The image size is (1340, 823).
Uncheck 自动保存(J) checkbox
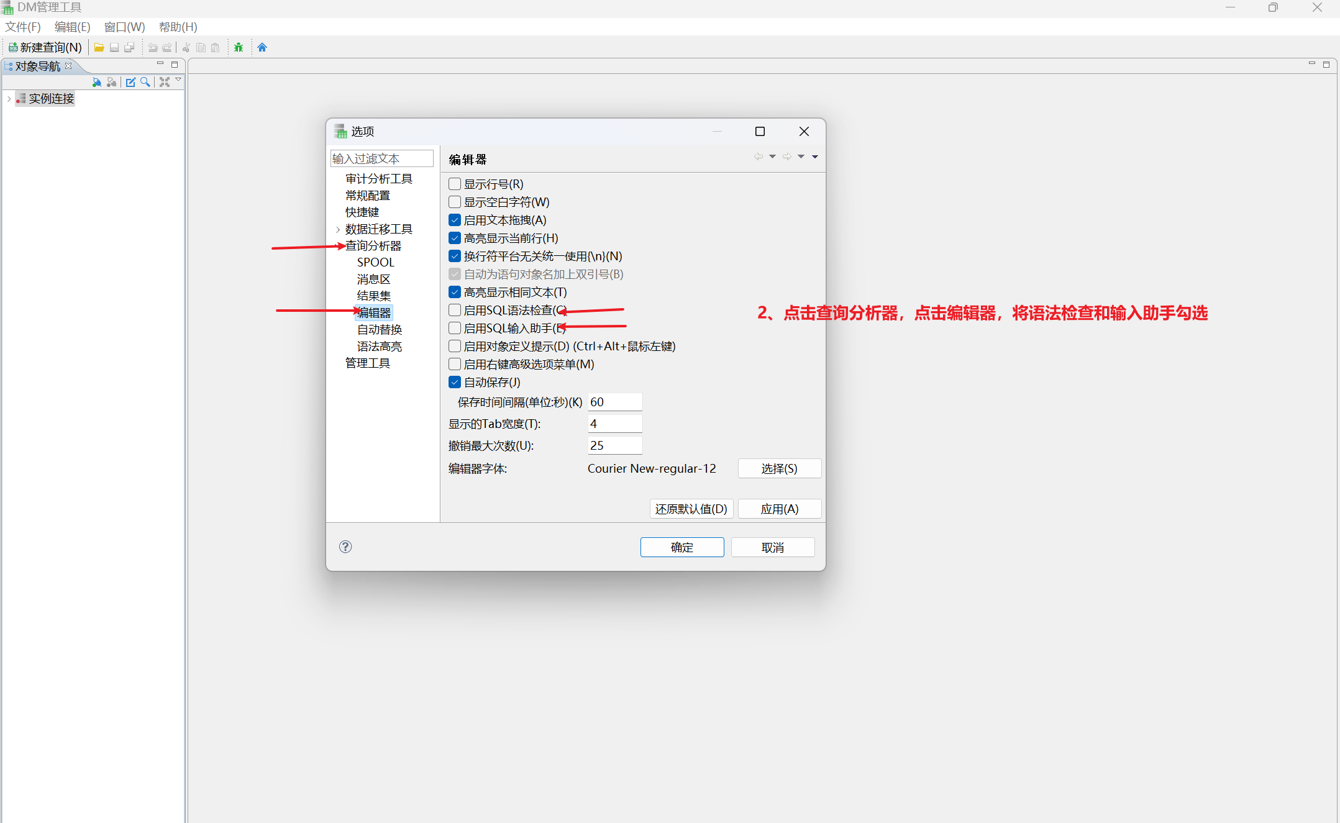(x=455, y=382)
